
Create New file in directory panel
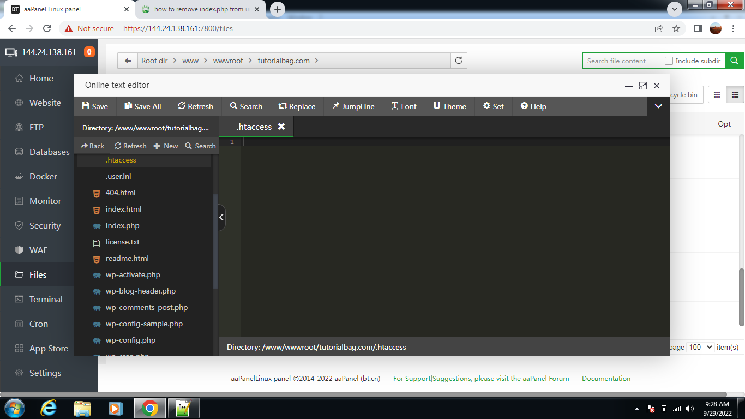(x=166, y=146)
